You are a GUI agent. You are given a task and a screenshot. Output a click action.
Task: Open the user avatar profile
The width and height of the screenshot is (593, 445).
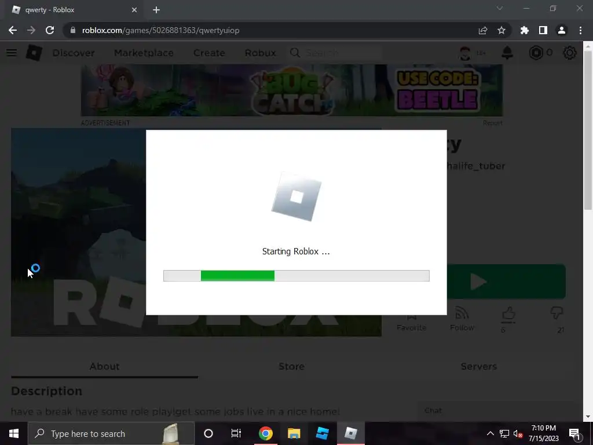click(465, 53)
